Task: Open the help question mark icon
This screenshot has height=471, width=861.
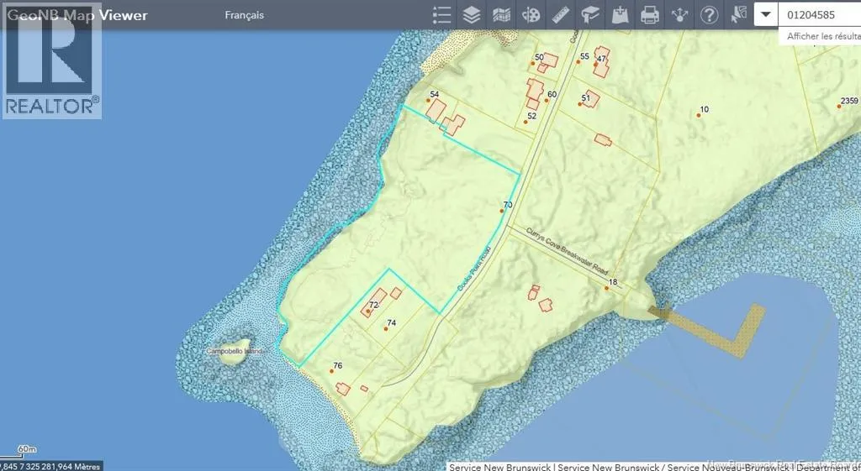Action: pos(709,14)
